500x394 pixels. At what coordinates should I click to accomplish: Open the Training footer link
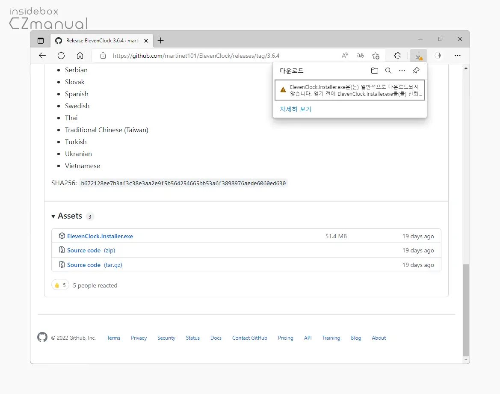pos(331,338)
